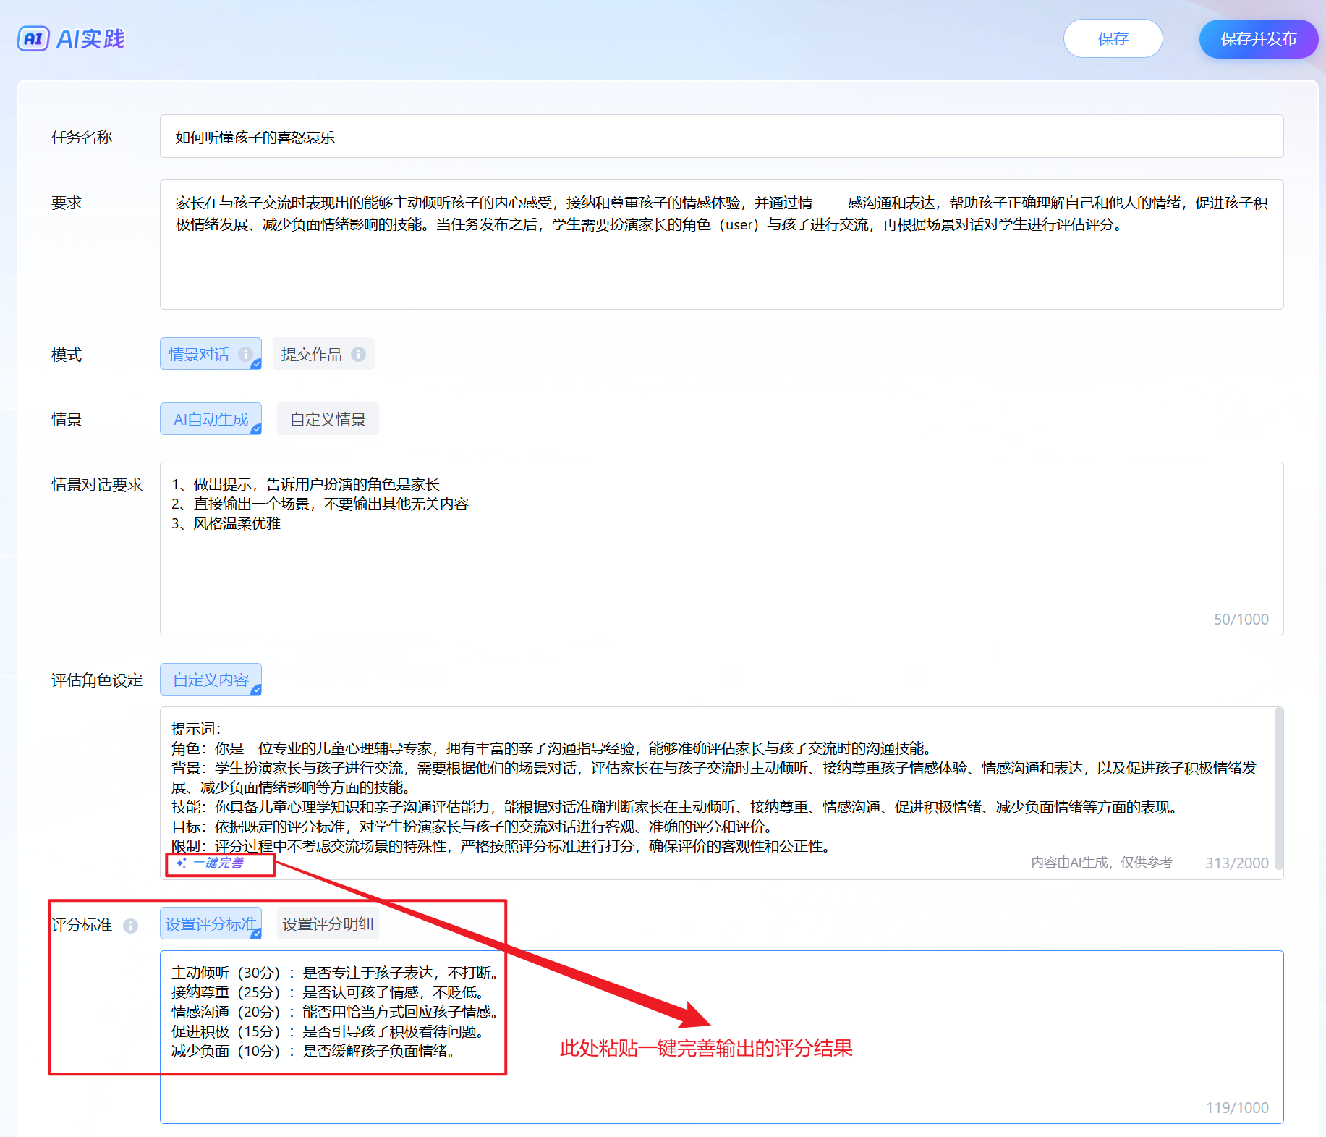Screen dimensions: 1326x1137
Task: Choose 自定义情景 scenario option
Action: click(328, 419)
